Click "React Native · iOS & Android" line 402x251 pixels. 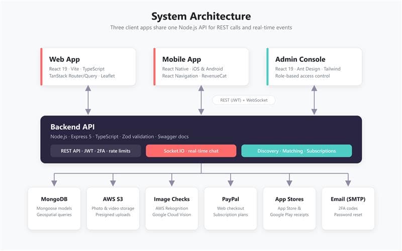pos(192,69)
